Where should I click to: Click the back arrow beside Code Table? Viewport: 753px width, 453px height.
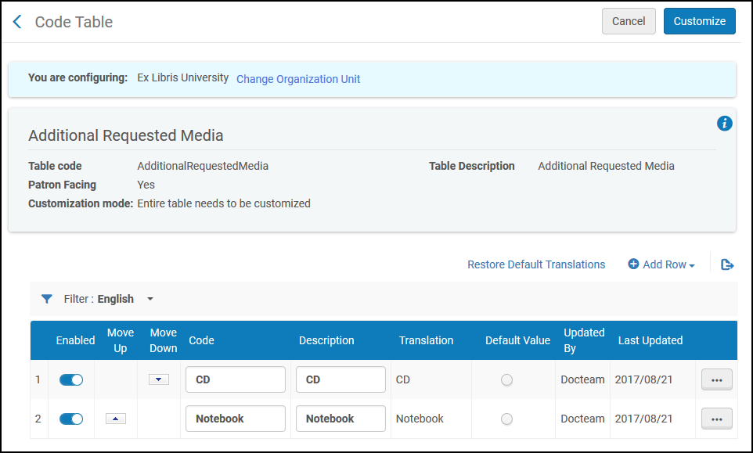pyautogui.click(x=17, y=22)
